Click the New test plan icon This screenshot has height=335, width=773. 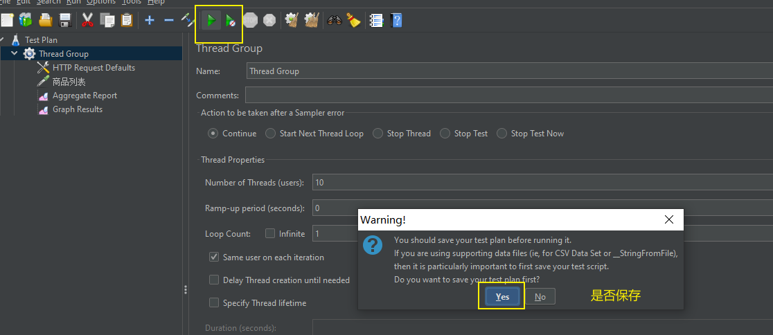click(7, 20)
